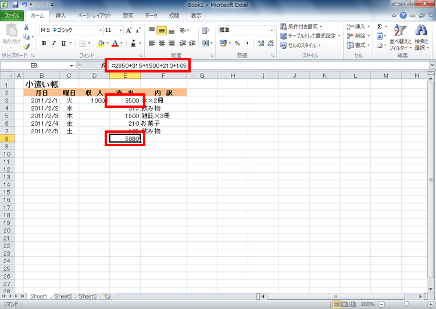Select the Format Painter brush icon
The image size is (436, 309).
(26, 46)
